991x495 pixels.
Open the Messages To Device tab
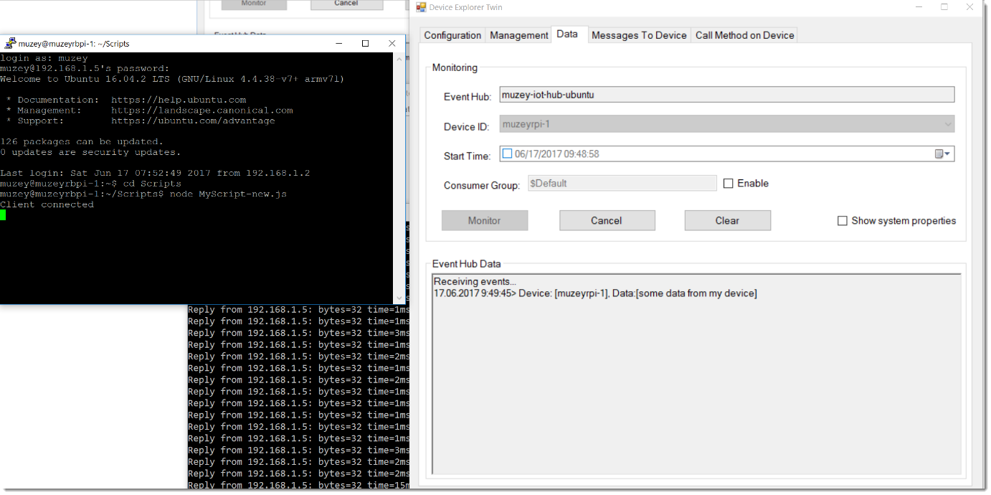click(639, 35)
